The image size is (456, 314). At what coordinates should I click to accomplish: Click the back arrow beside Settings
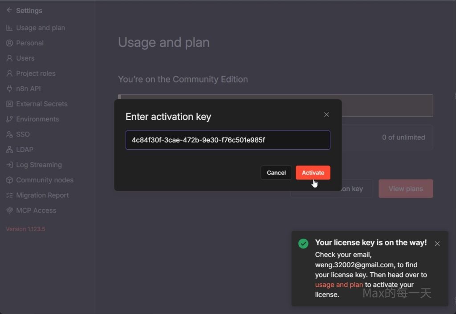click(9, 10)
